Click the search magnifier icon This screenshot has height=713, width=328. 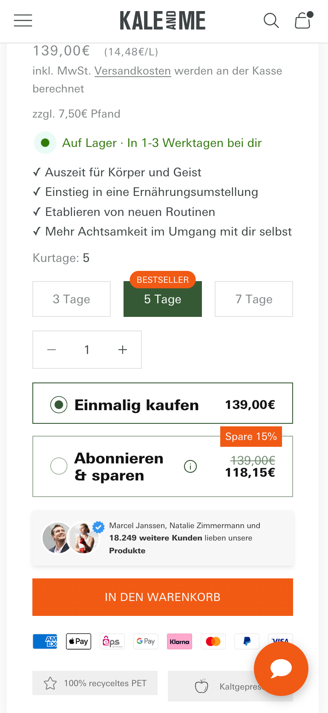[271, 20]
